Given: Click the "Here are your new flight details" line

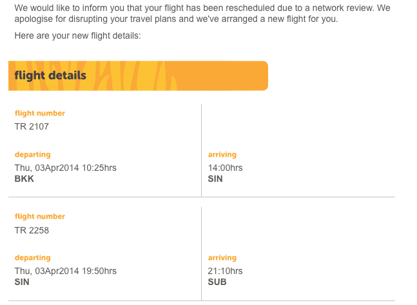Looking at the screenshot, I should coord(77,36).
